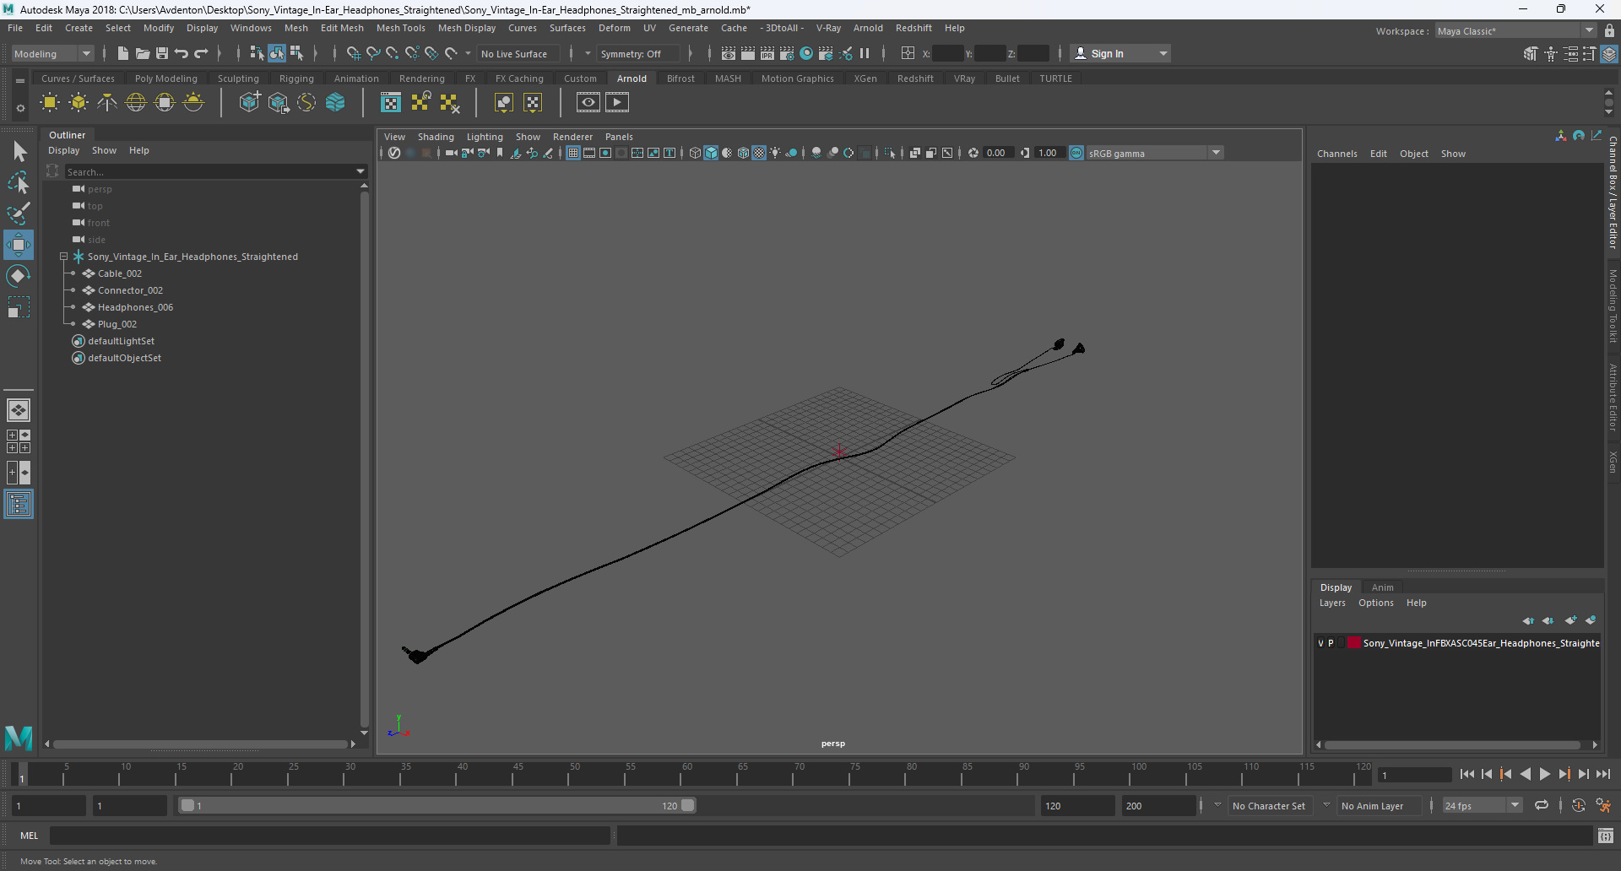Toggle the Outliner panel layout icon
Viewport: 1621px width, 871px height.
tap(19, 505)
